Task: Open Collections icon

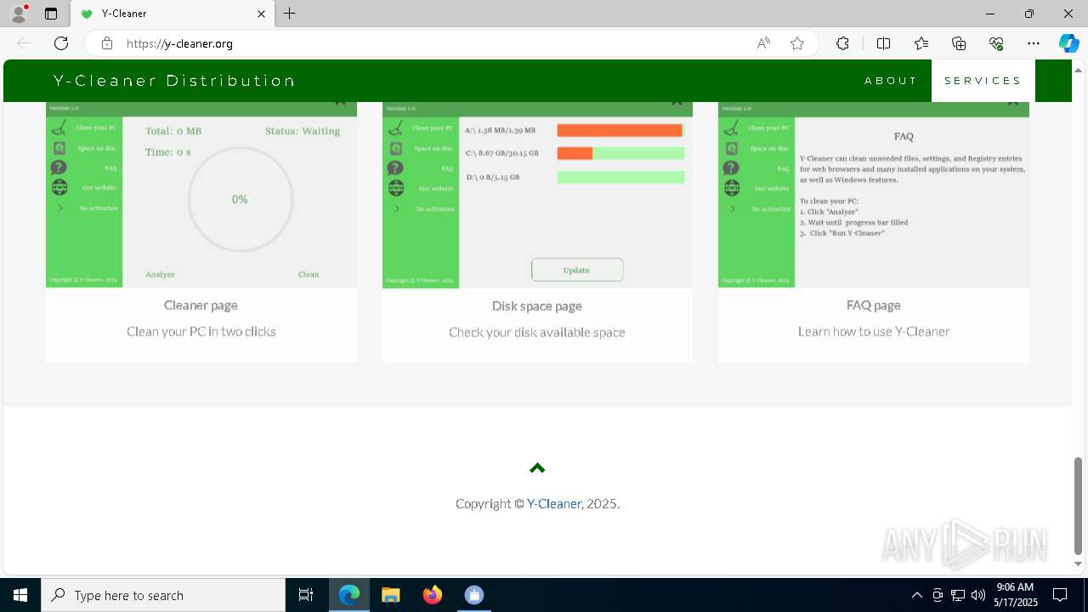Action: (959, 43)
